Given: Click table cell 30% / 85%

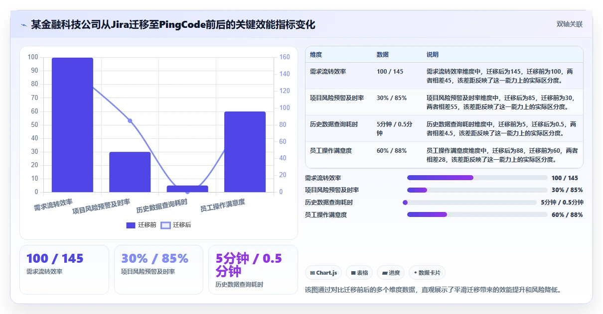Looking at the screenshot, I should pos(392,98).
